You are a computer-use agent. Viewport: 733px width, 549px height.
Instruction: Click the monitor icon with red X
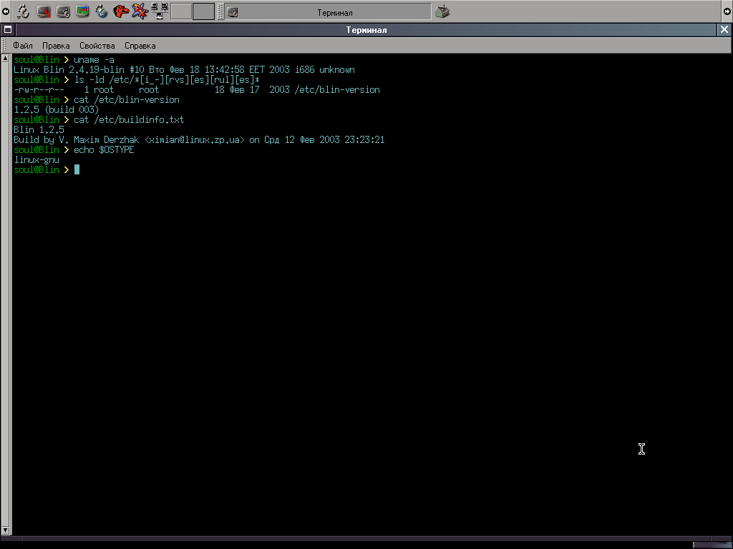(44, 11)
